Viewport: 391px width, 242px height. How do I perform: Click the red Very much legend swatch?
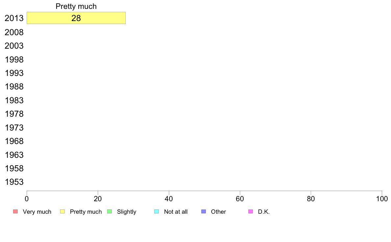pyautogui.click(x=15, y=211)
